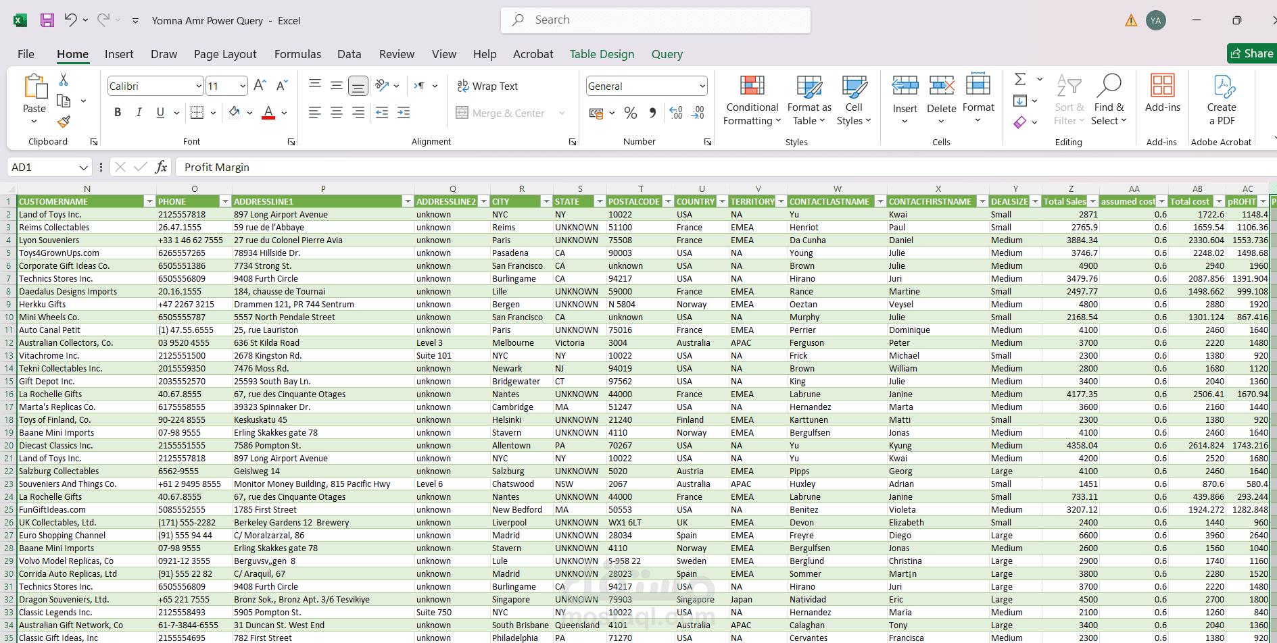
Task: Toggle bold formatting
Action: pos(117,112)
